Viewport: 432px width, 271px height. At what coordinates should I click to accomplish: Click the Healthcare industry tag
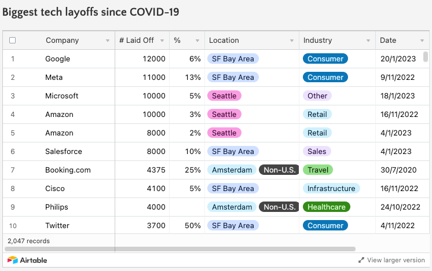tap(327, 207)
